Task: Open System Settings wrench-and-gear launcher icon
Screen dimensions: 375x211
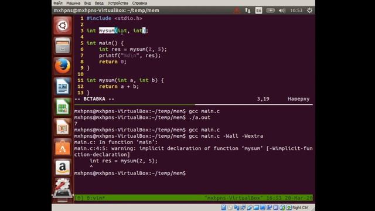Action: (63, 184)
